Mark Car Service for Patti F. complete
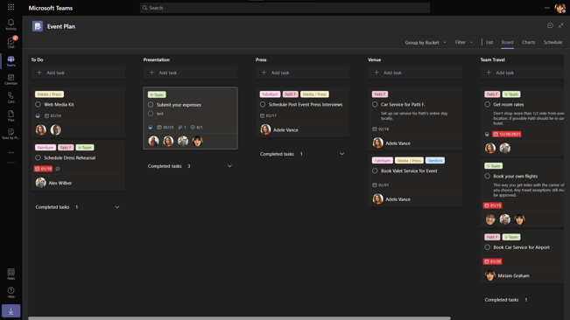 [x=375, y=105]
